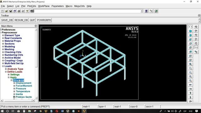Click the Open ANSYS File icon
This screenshot has width=201, height=113.
click(6, 11)
